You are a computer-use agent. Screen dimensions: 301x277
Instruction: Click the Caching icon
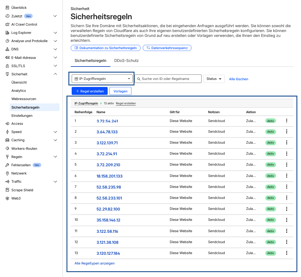(7, 140)
